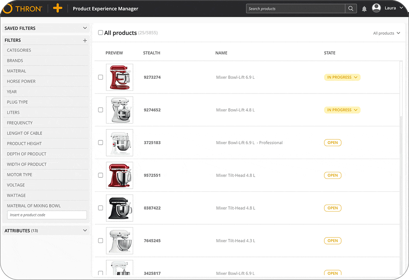The height and width of the screenshot is (280, 409).
Task: Expand the Attributes (13) section
Action: point(85,231)
